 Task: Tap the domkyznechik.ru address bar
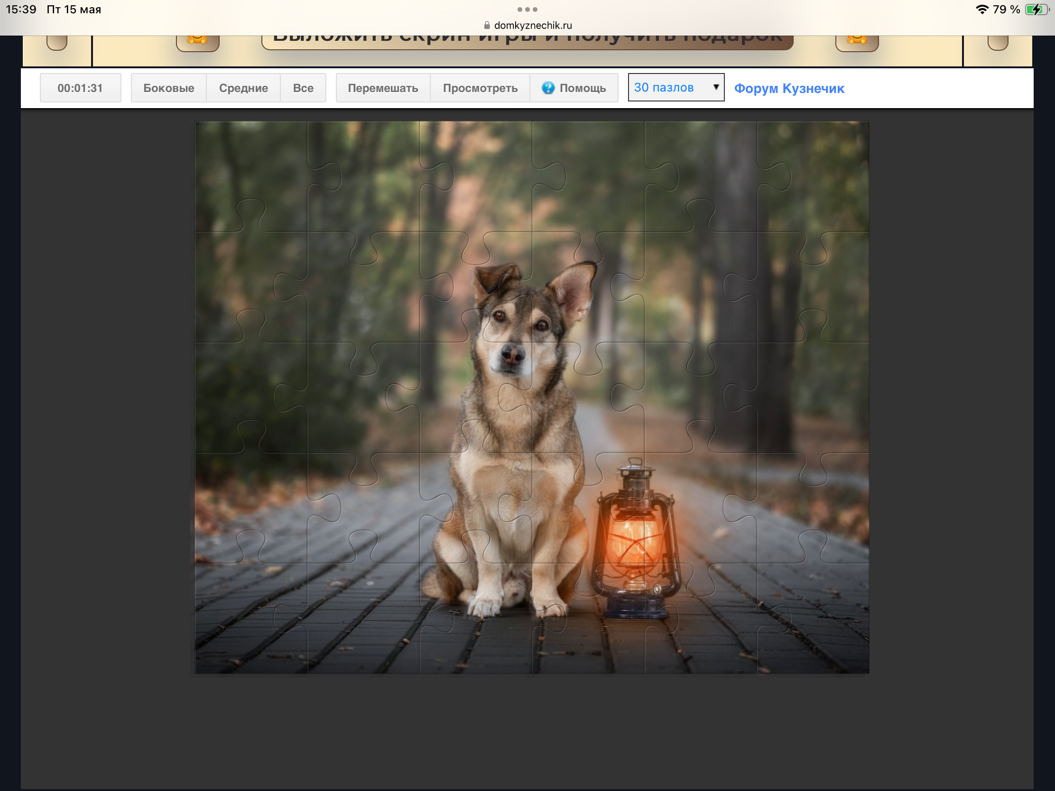(x=527, y=25)
